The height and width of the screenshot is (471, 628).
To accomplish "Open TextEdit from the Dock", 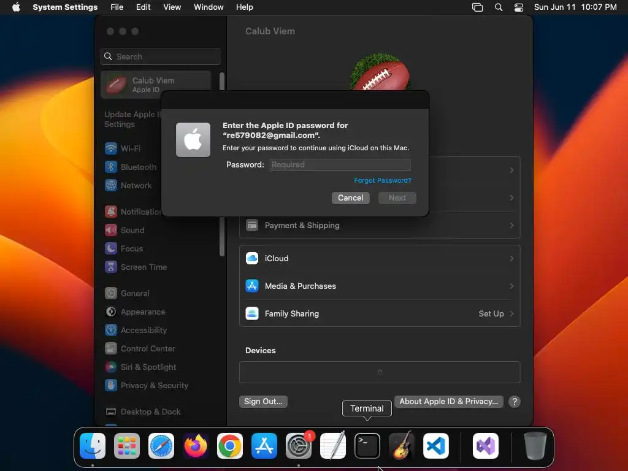I will (x=333, y=446).
